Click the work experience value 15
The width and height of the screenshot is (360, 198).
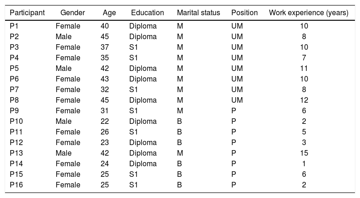(x=304, y=153)
